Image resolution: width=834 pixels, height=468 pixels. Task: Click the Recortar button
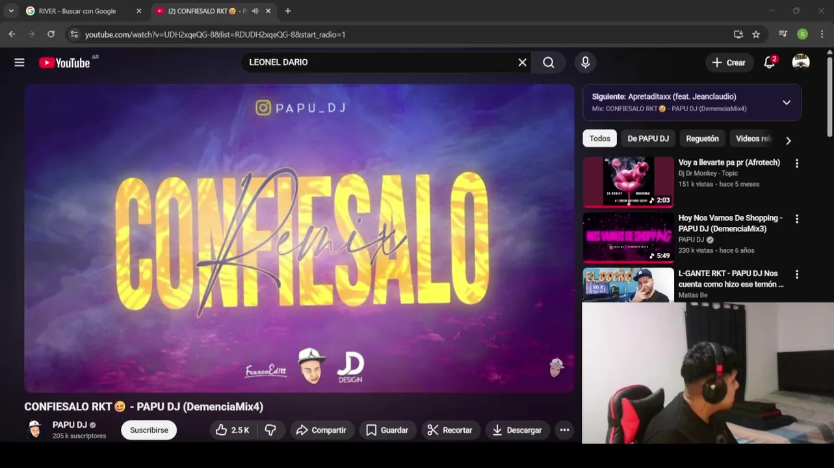[450, 430]
